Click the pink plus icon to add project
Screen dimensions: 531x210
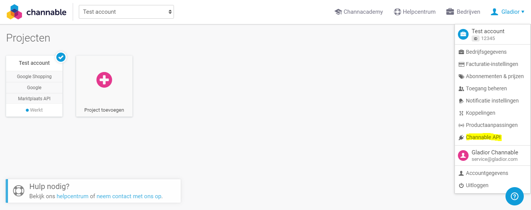click(x=104, y=80)
